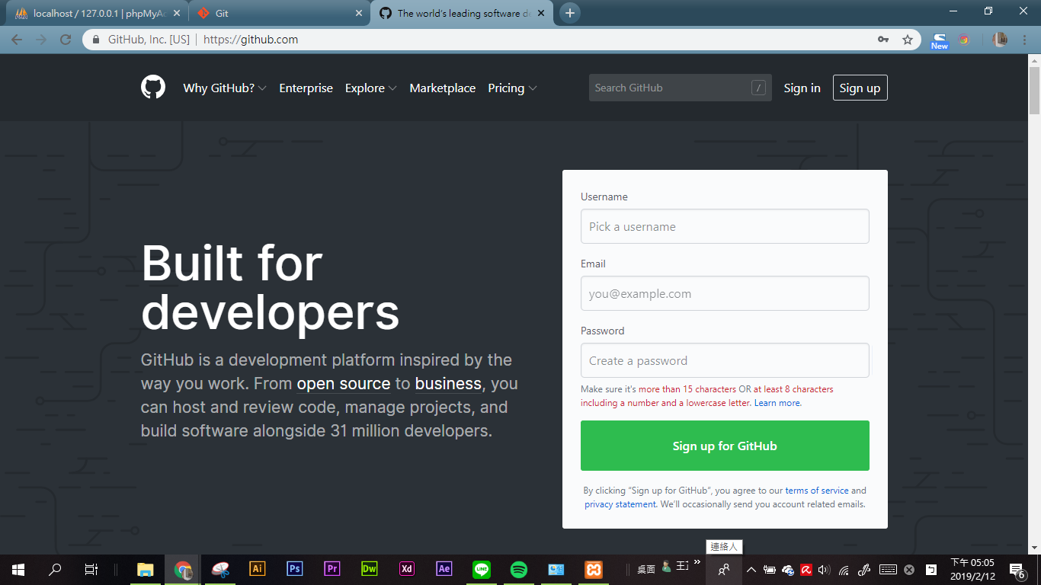
Task: Click the taskbar search magnifier
Action: click(55, 569)
